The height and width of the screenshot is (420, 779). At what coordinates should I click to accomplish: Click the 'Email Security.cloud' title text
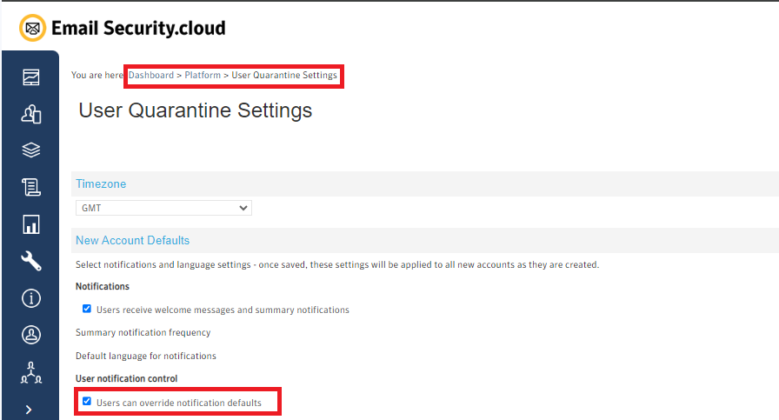coord(138,28)
